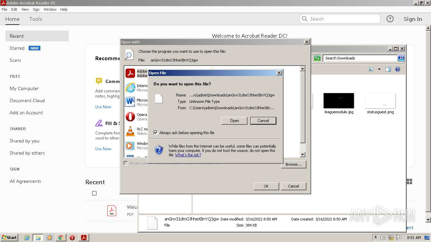Close the Open File dialog

[279, 73]
